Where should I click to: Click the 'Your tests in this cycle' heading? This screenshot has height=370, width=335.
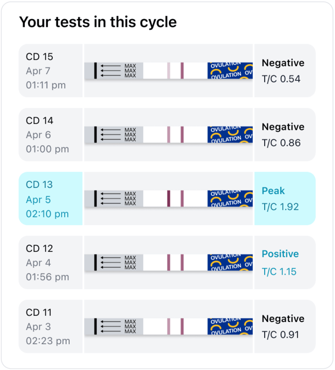pos(98,22)
